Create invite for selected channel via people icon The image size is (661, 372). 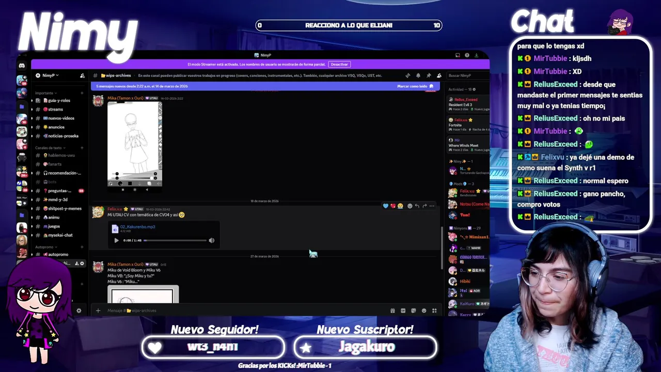pos(76,263)
